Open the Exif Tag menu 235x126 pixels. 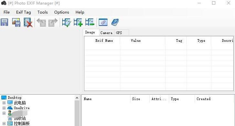click(24, 12)
